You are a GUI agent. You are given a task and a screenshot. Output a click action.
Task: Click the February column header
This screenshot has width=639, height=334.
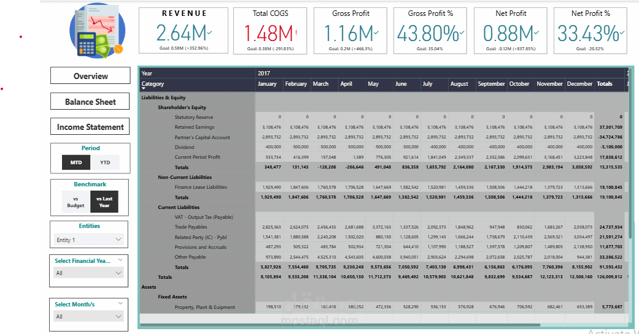(x=296, y=84)
